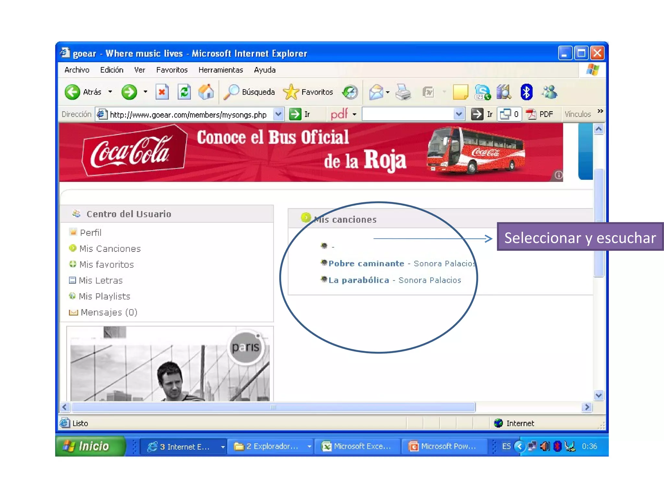This screenshot has height=498, width=664.
Task: Click the horizontal scrollbar left arrow
Action: (65, 407)
